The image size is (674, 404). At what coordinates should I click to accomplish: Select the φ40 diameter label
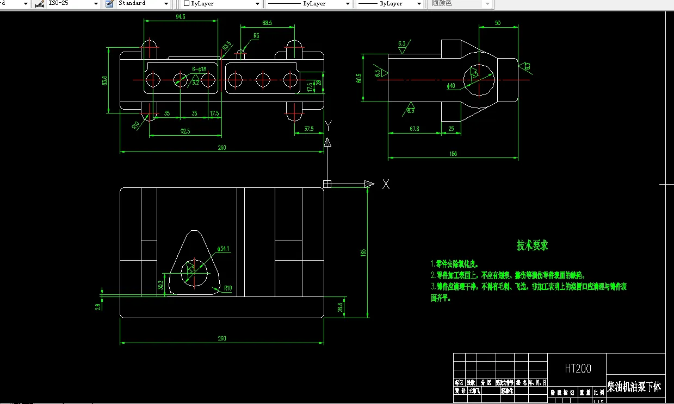click(x=450, y=86)
